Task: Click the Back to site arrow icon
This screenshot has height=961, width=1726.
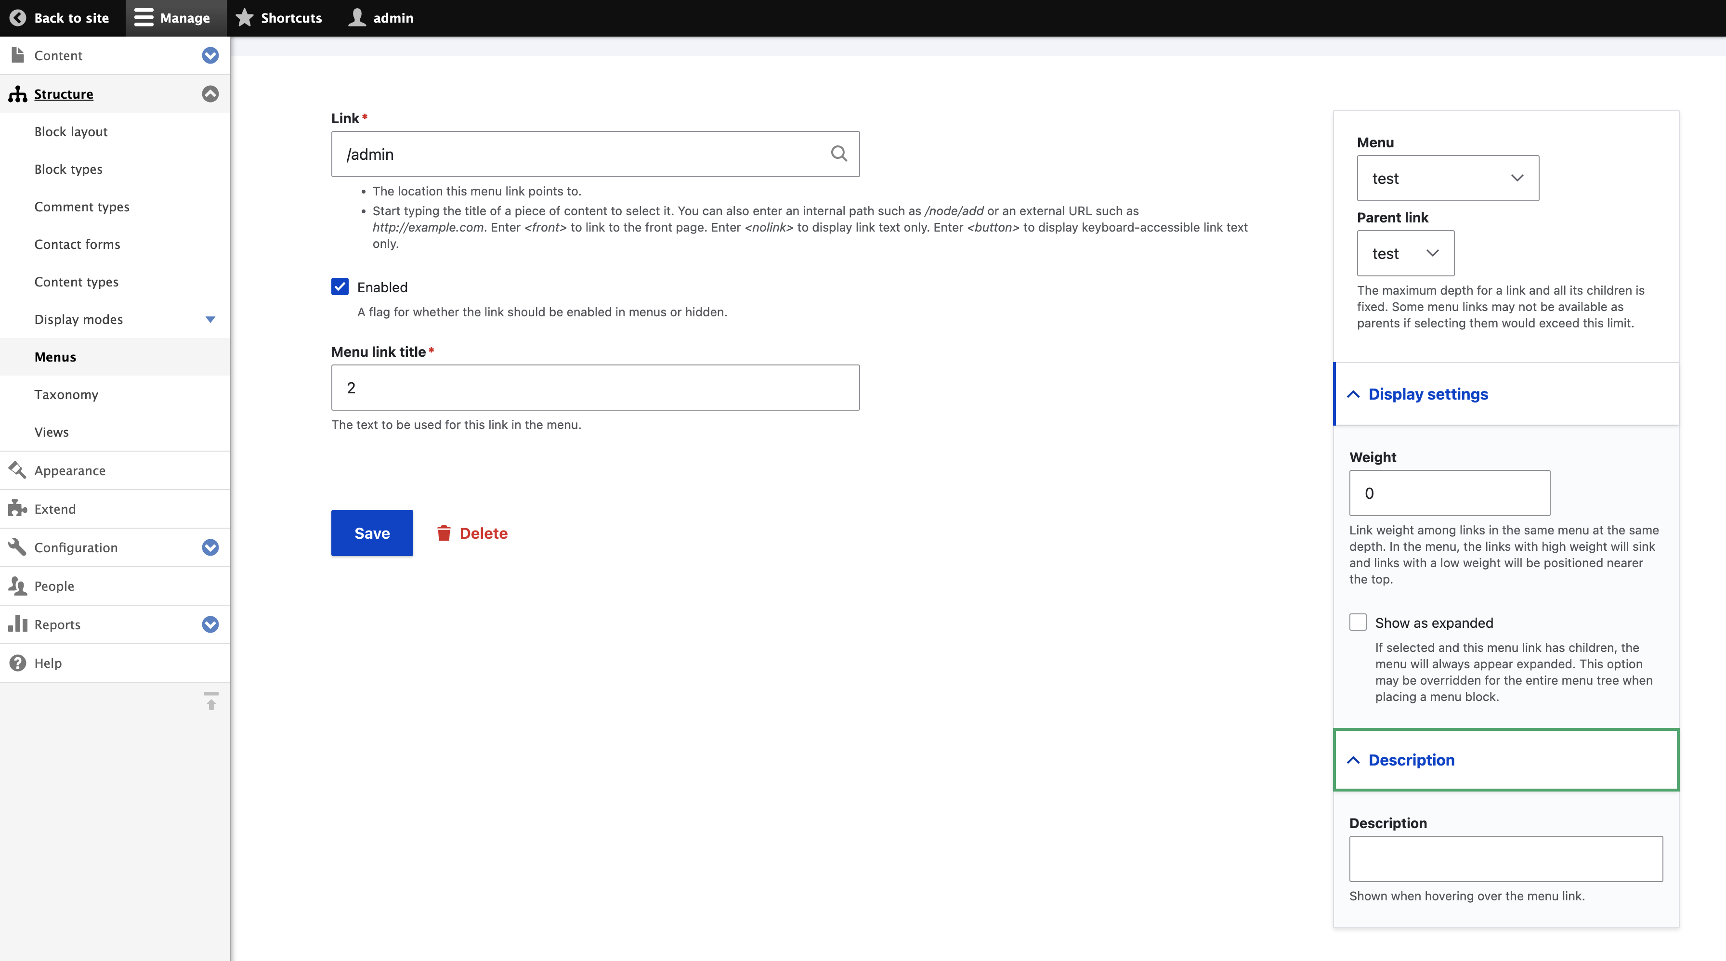Action: click(x=17, y=18)
